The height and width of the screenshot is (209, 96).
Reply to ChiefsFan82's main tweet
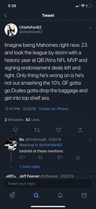16,130
